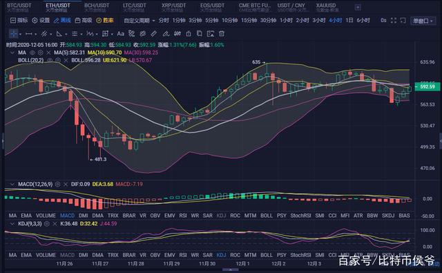The image size is (442, 273).
Task: Toggle MA indicator visibility eye
Action: pyautogui.click(x=32, y=53)
